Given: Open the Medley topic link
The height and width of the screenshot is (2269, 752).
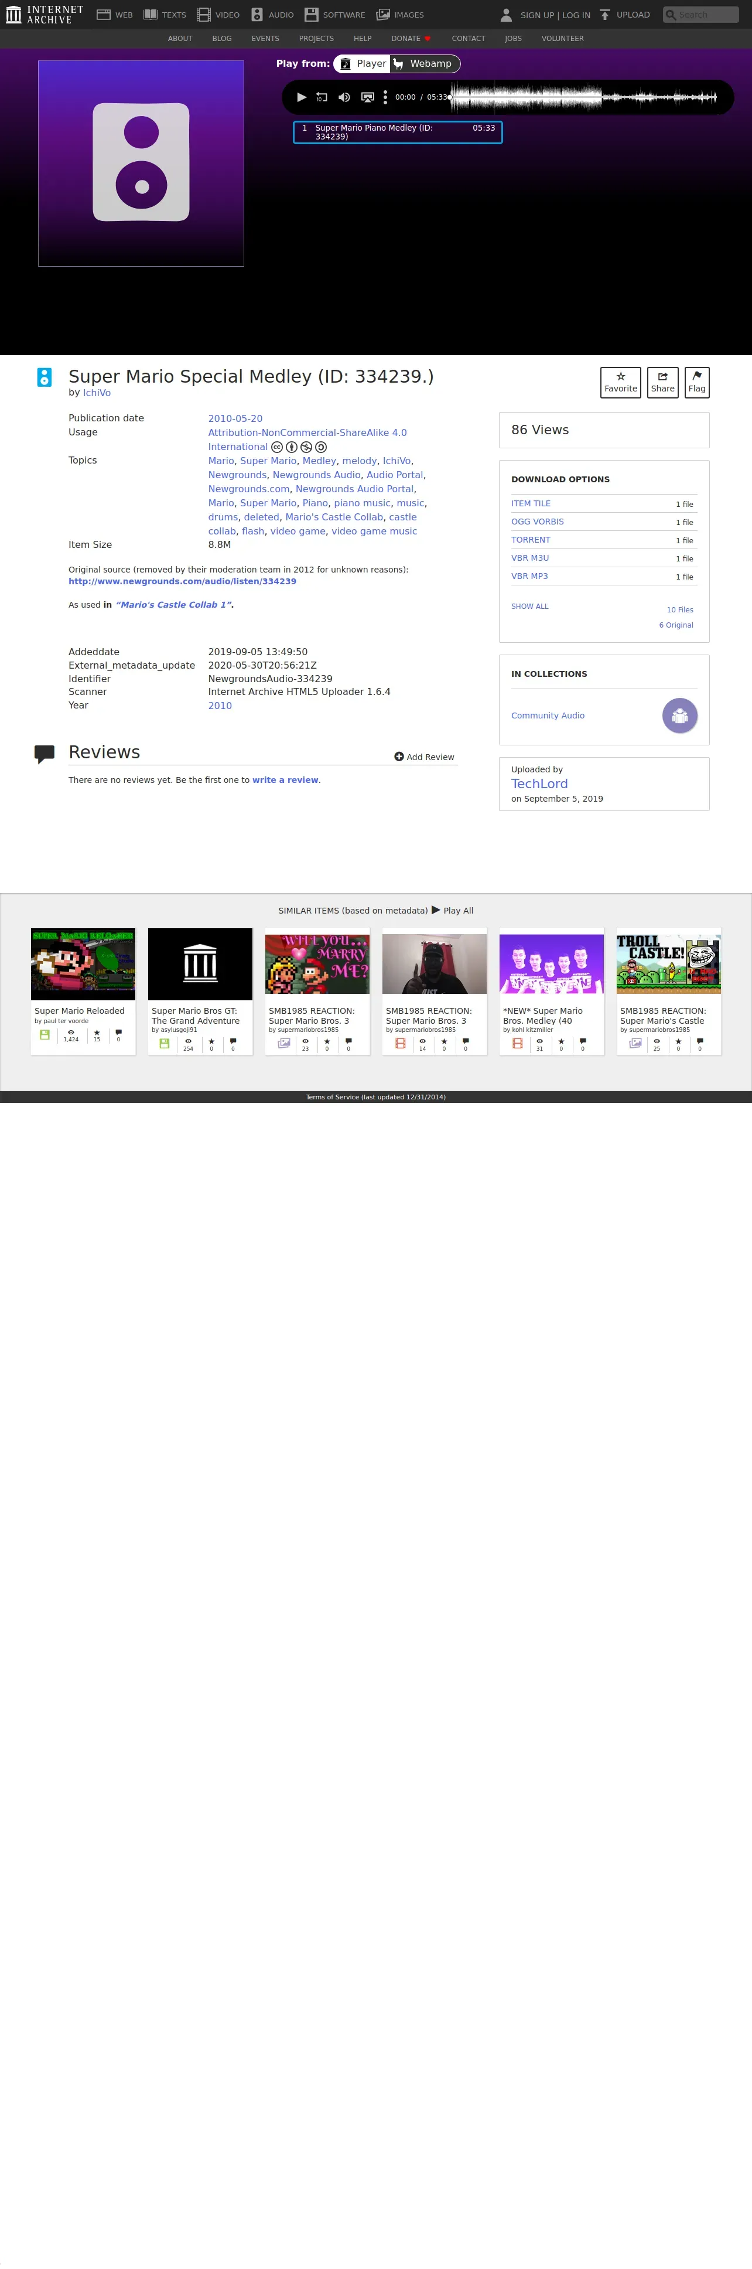Looking at the screenshot, I should point(320,461).
